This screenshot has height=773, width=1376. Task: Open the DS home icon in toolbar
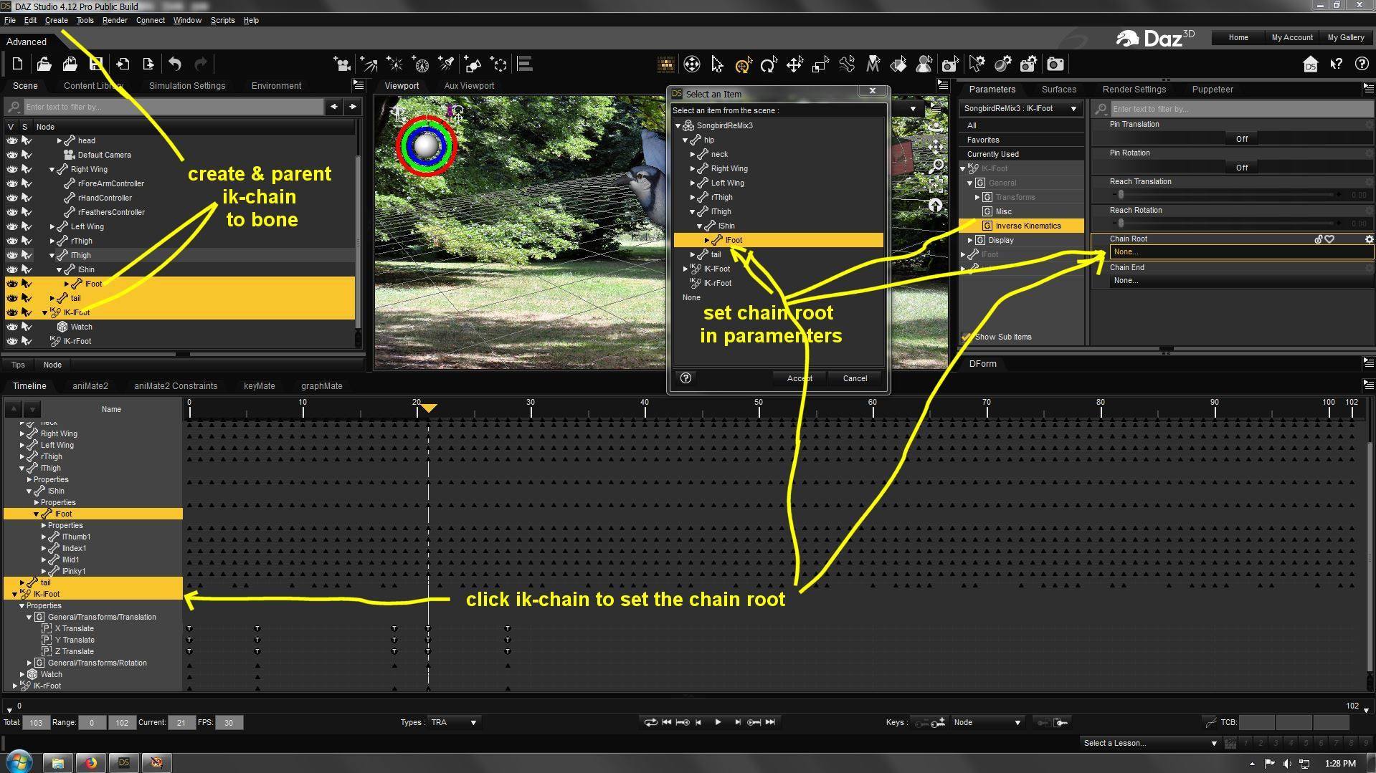[x=1310, y=64]
